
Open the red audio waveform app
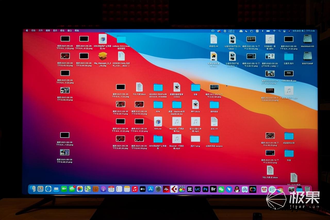(166, 189)
